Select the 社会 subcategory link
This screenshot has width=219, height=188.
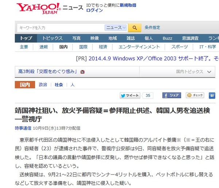pos(59,85)
